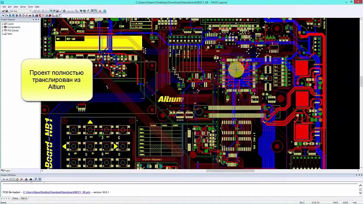This screenshot has width=363, height=204.
Task: Click the forward arrow in Output Window toolbar
Action: tap(7, 179)
